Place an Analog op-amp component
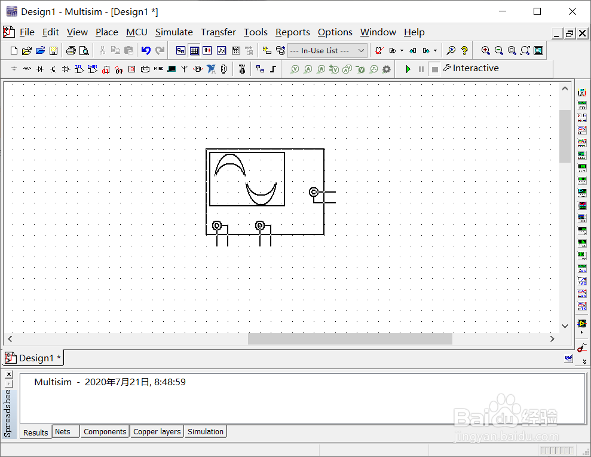This screenshot has width=591, height=457. (66, 69)
